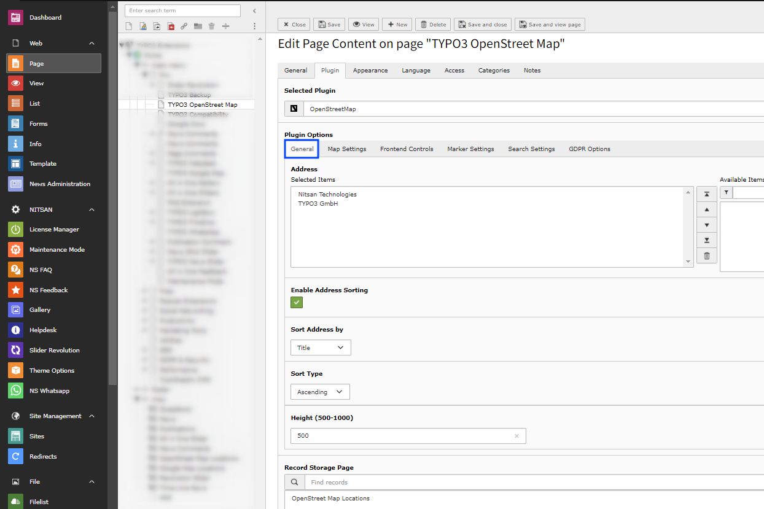
Task: Open Sort Address by dropdown
Action: pos(321,348)
